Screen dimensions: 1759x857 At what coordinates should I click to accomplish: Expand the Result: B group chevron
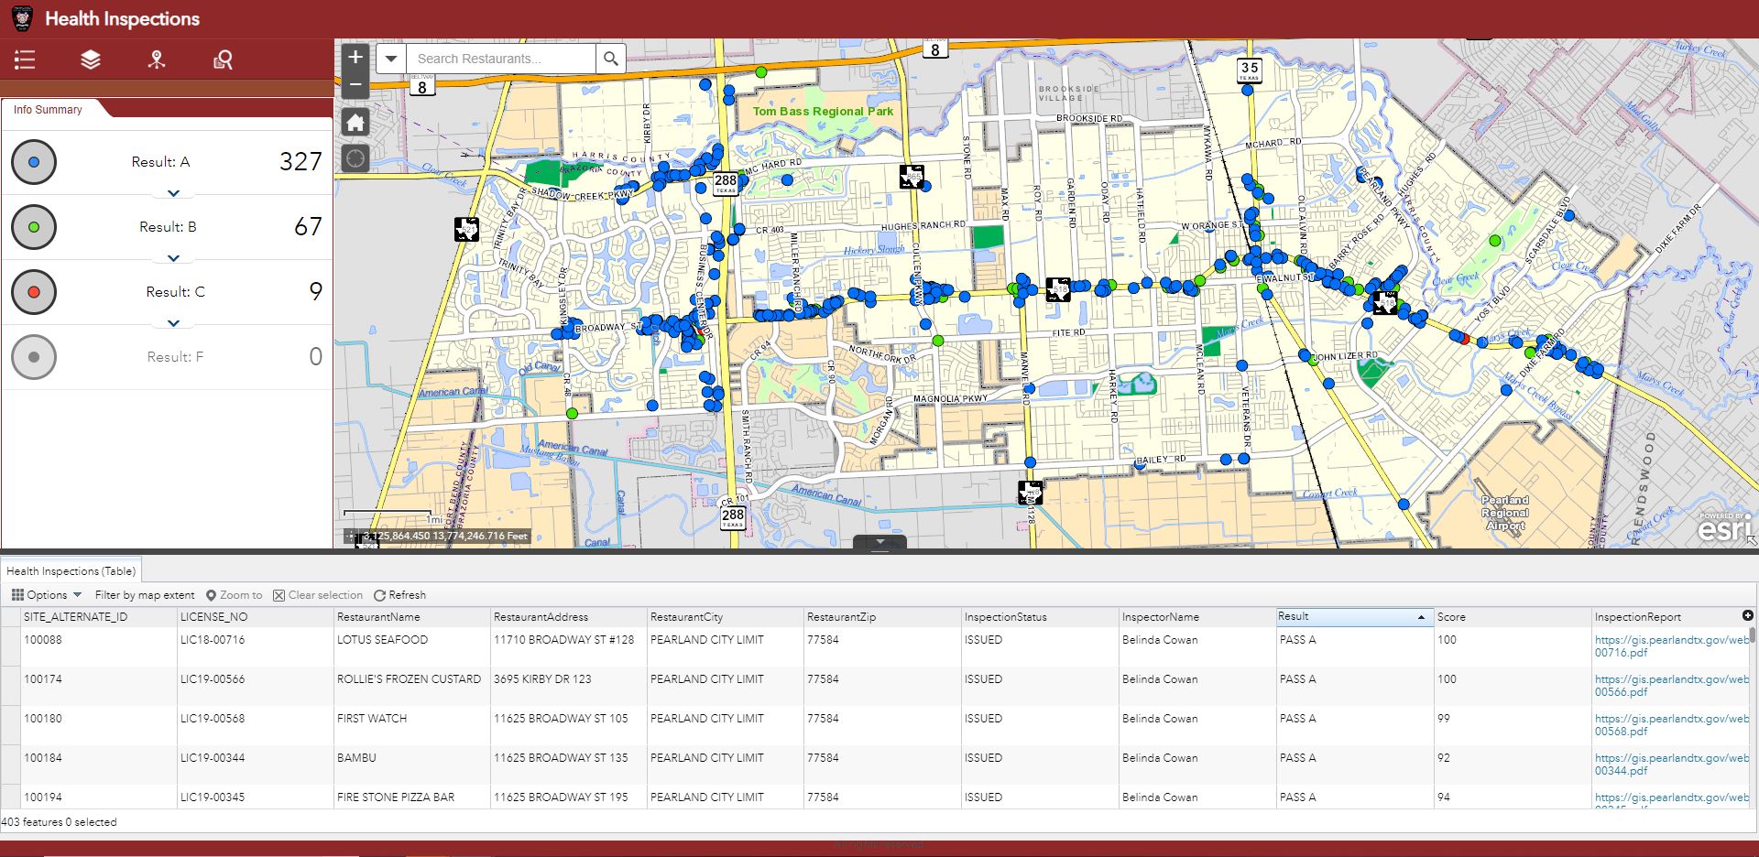coord(173,258)
